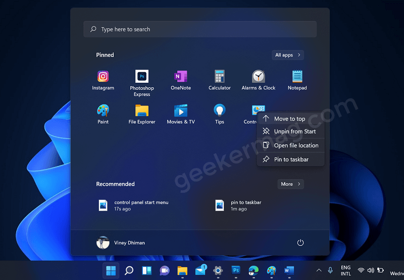Launch Notepad from pinned apps
Image resolution: width=404 pixels, height=280 pixels.
(297, 80)
